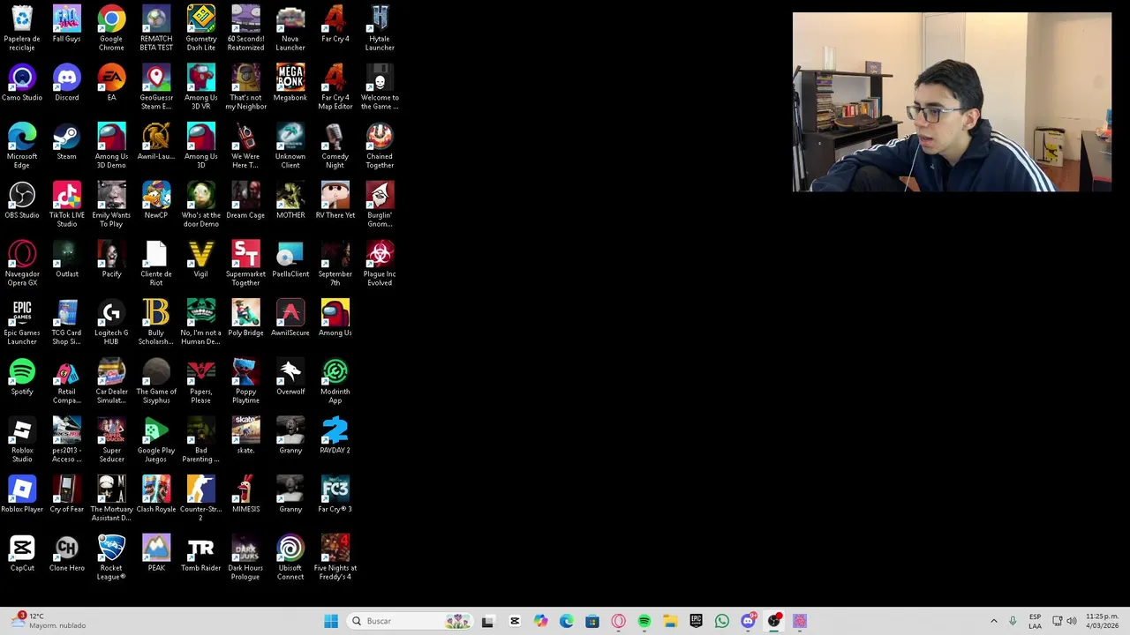
Task: Open Copilot from the taskbar
Action: click(540, 621)
